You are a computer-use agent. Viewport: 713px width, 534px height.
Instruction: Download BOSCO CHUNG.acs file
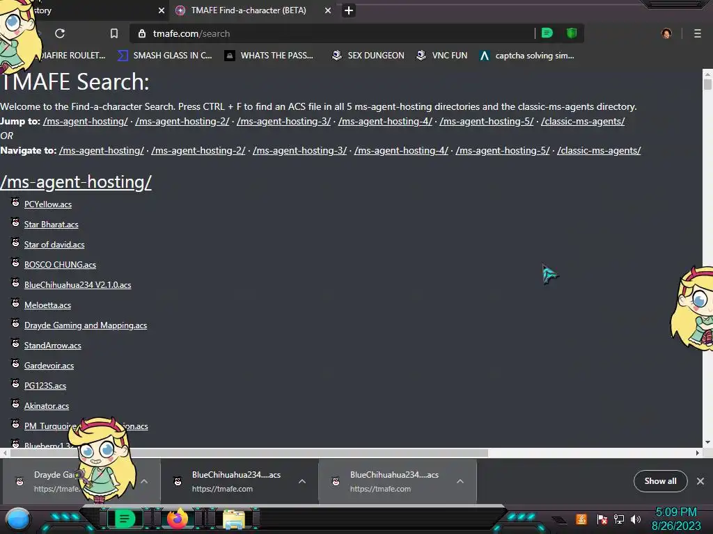click(60, 265)
